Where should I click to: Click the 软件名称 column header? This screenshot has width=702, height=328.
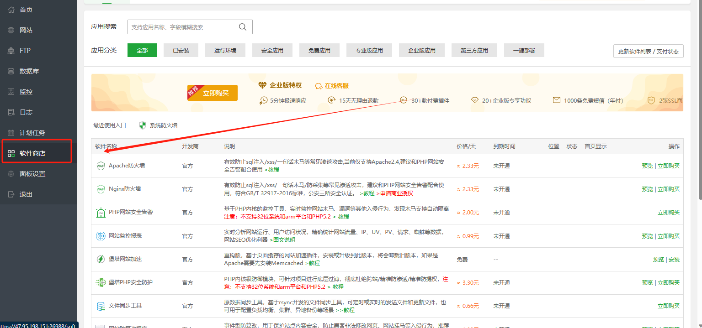[106, 146]
